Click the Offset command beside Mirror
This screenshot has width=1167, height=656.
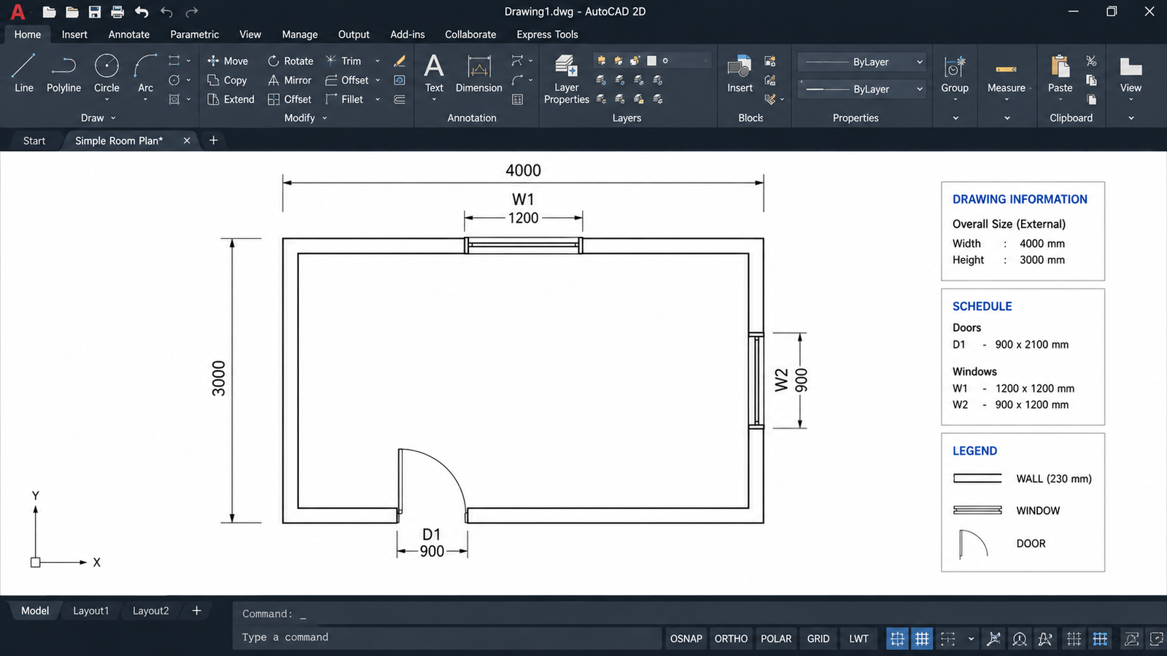coord(346,80)
